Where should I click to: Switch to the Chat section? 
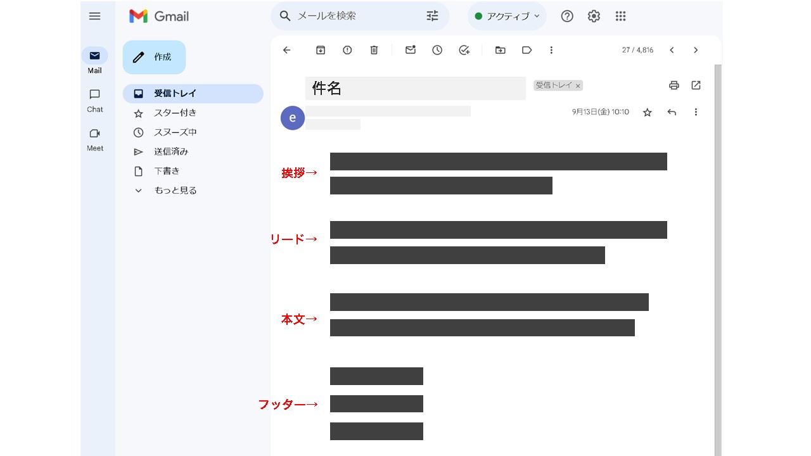click(x=94, y=100)
